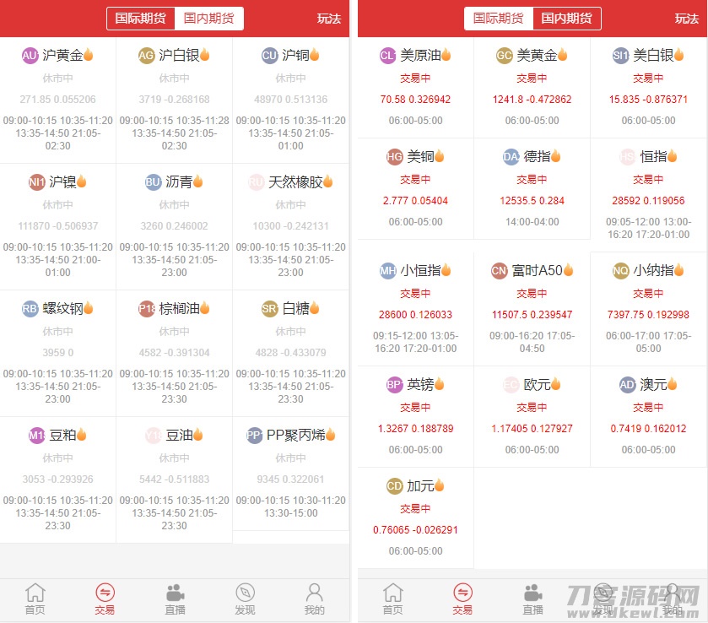Tap the 直播 live stream icon
This screenshot has width=708, height=623.
click(174, 596)
